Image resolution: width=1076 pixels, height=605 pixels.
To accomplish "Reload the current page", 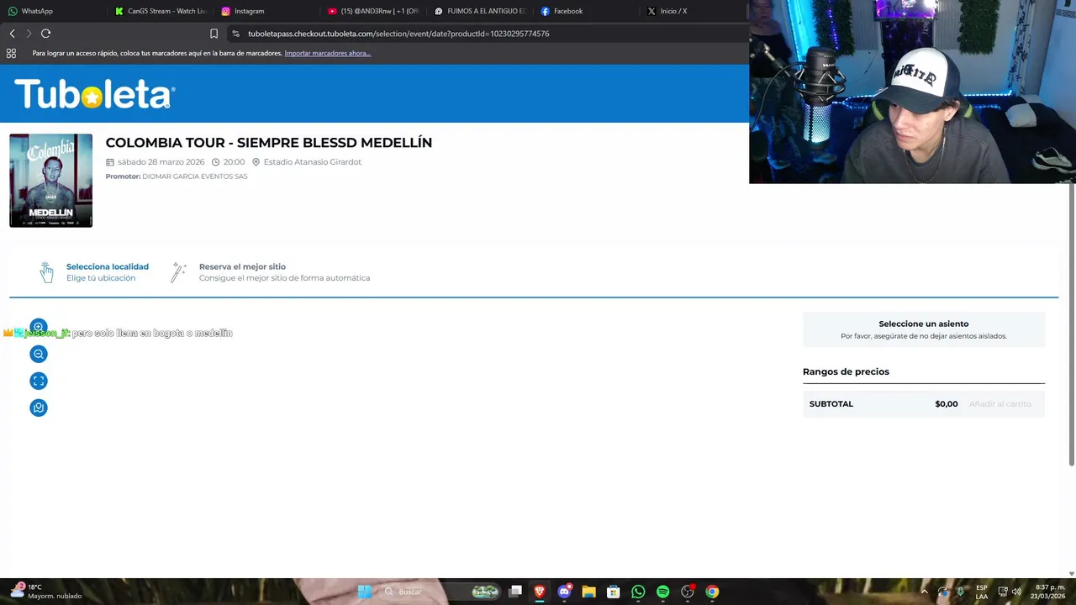I will pyautogui.click(x=45, y=34).
